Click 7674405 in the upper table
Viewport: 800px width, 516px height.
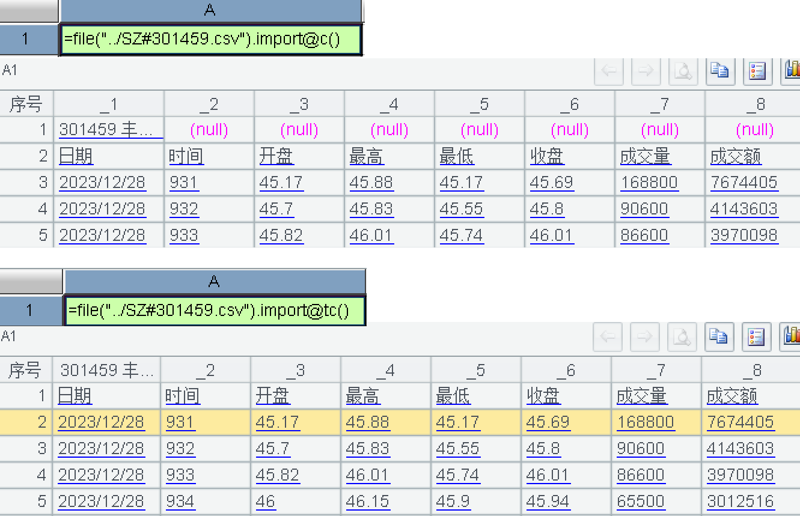744,183
